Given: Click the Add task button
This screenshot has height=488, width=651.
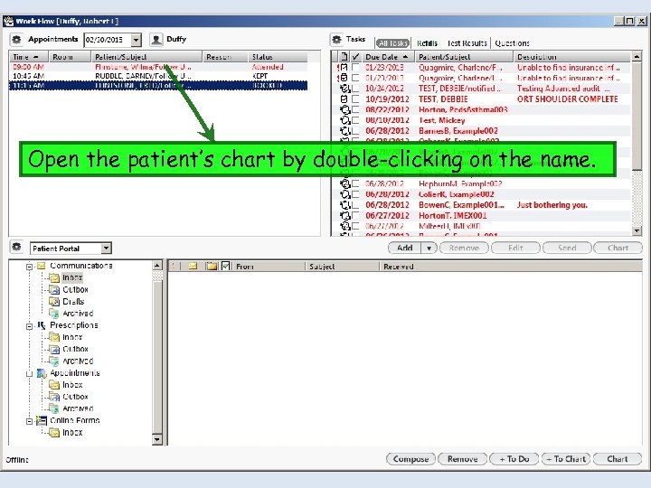Looking at the screenshot, I should 405,249.
